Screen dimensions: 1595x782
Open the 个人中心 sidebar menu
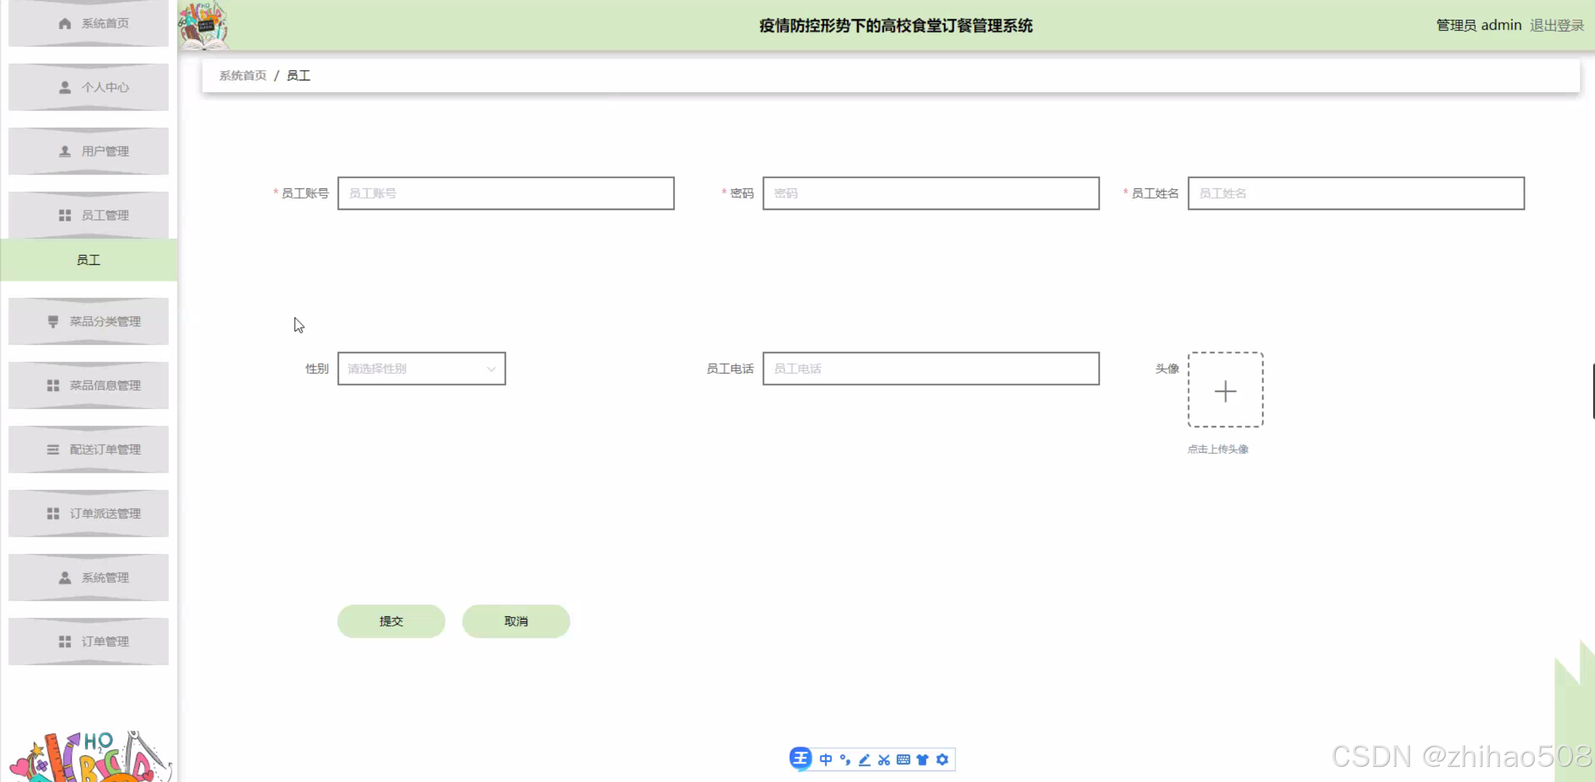click(89, 87)
